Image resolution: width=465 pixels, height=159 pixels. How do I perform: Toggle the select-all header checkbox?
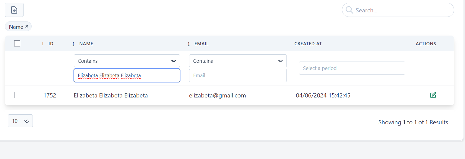(x=17, y=43)
